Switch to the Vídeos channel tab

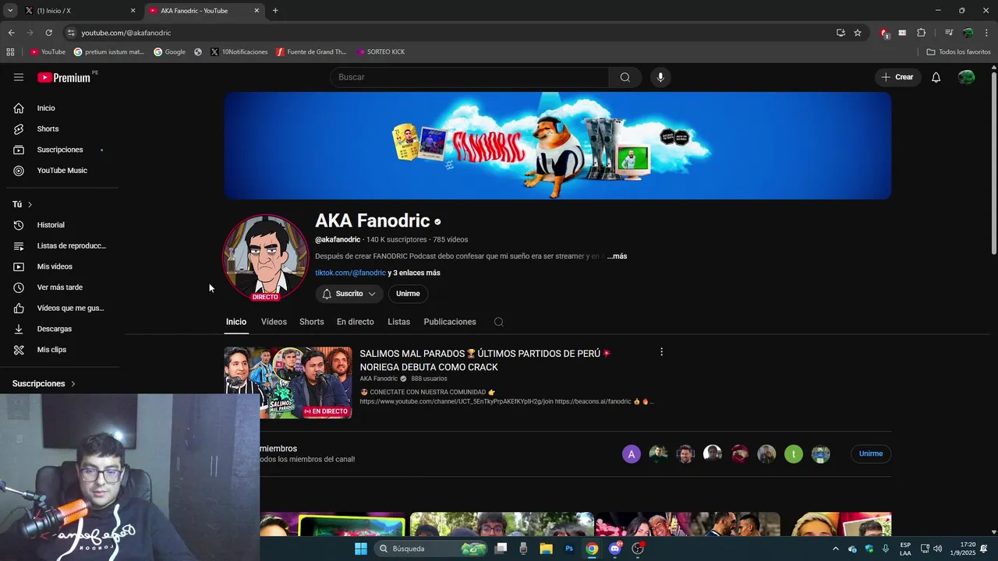(274, 322)
